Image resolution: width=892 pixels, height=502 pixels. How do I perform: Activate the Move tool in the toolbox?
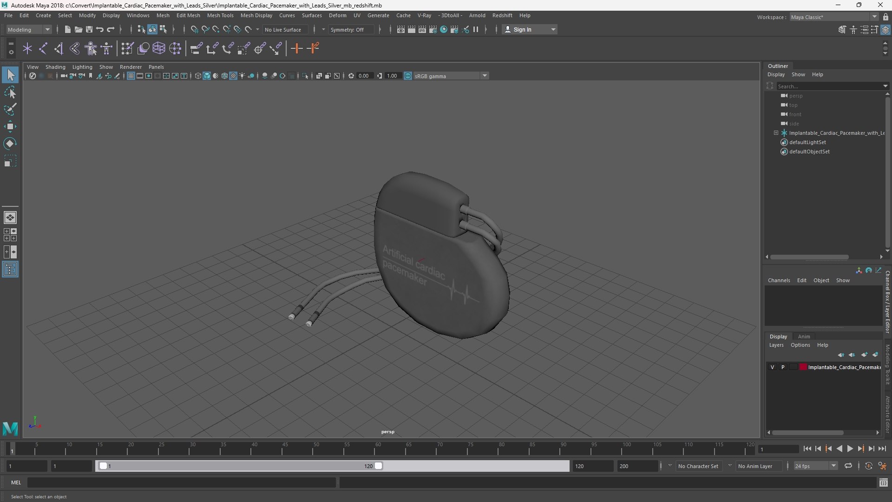10,126
